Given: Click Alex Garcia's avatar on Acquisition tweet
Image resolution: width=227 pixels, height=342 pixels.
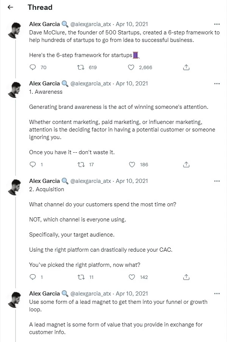Looking at the screenshot, I should (14, 187).
